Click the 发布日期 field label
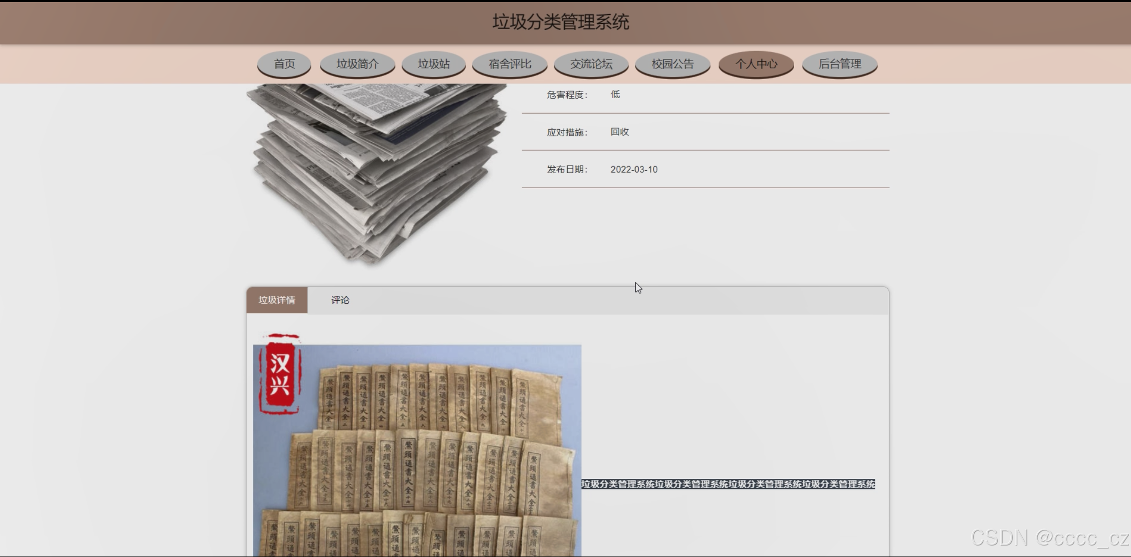The width and height of the screenshot is (1131, 557). coord(567,170)
